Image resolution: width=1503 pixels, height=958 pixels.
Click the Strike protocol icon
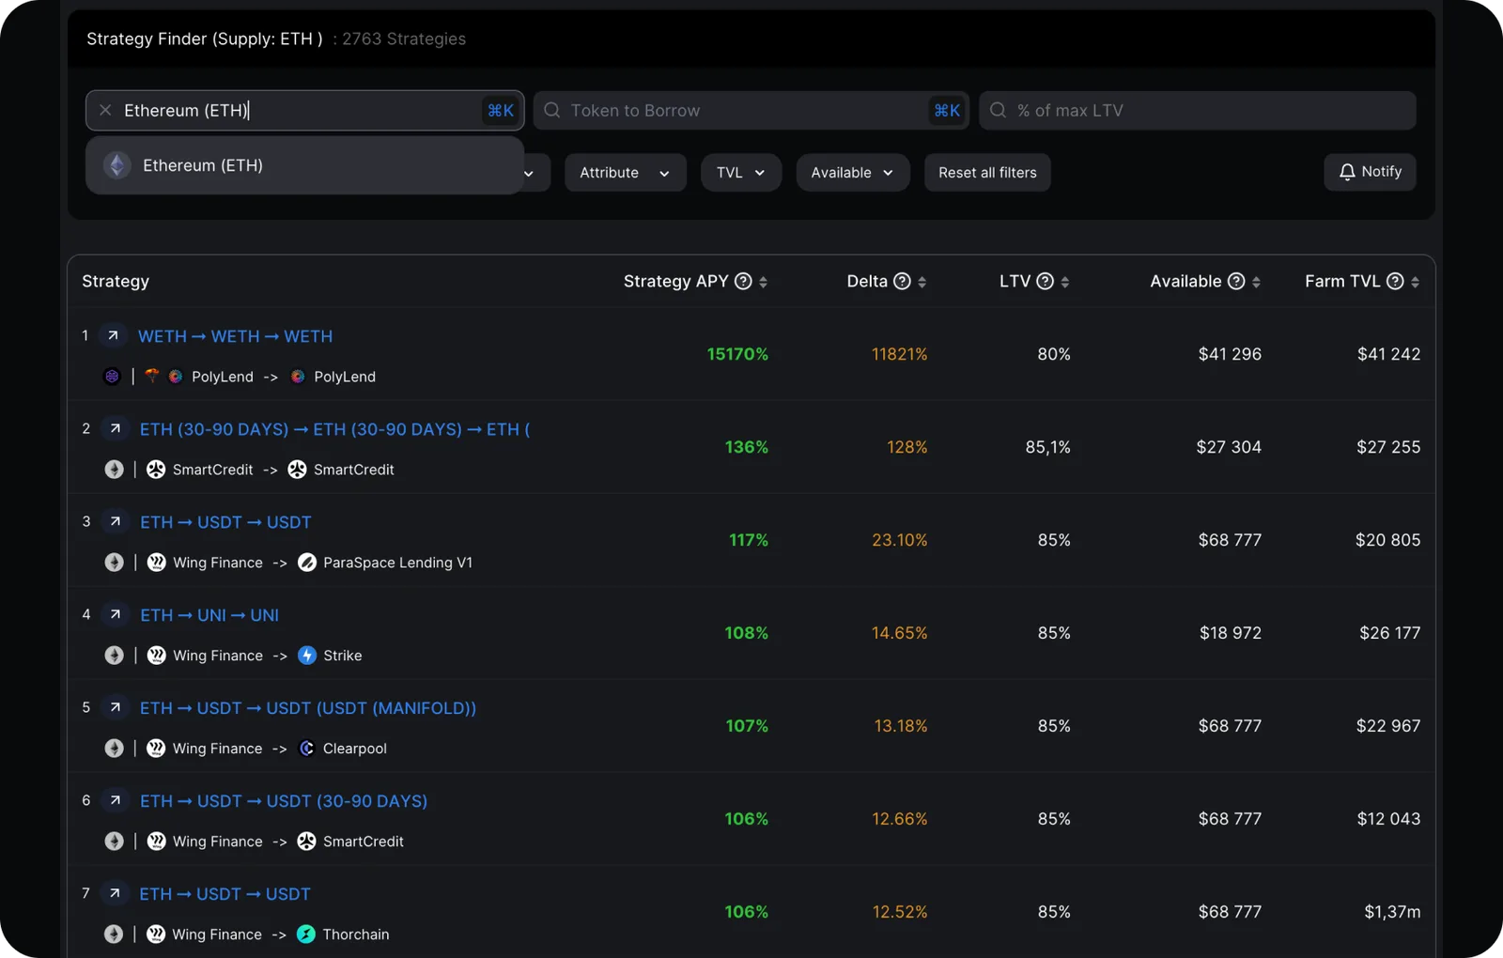[307, 656]
